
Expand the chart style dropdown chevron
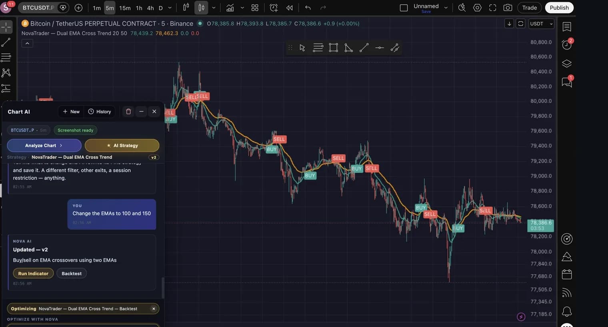tap(214, 8)
